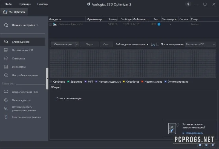
Task: Click the Оптимизация button
Action: tap(63, 44)
